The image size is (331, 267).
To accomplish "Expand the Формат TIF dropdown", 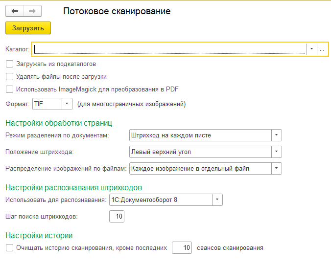I will (67, 104).
